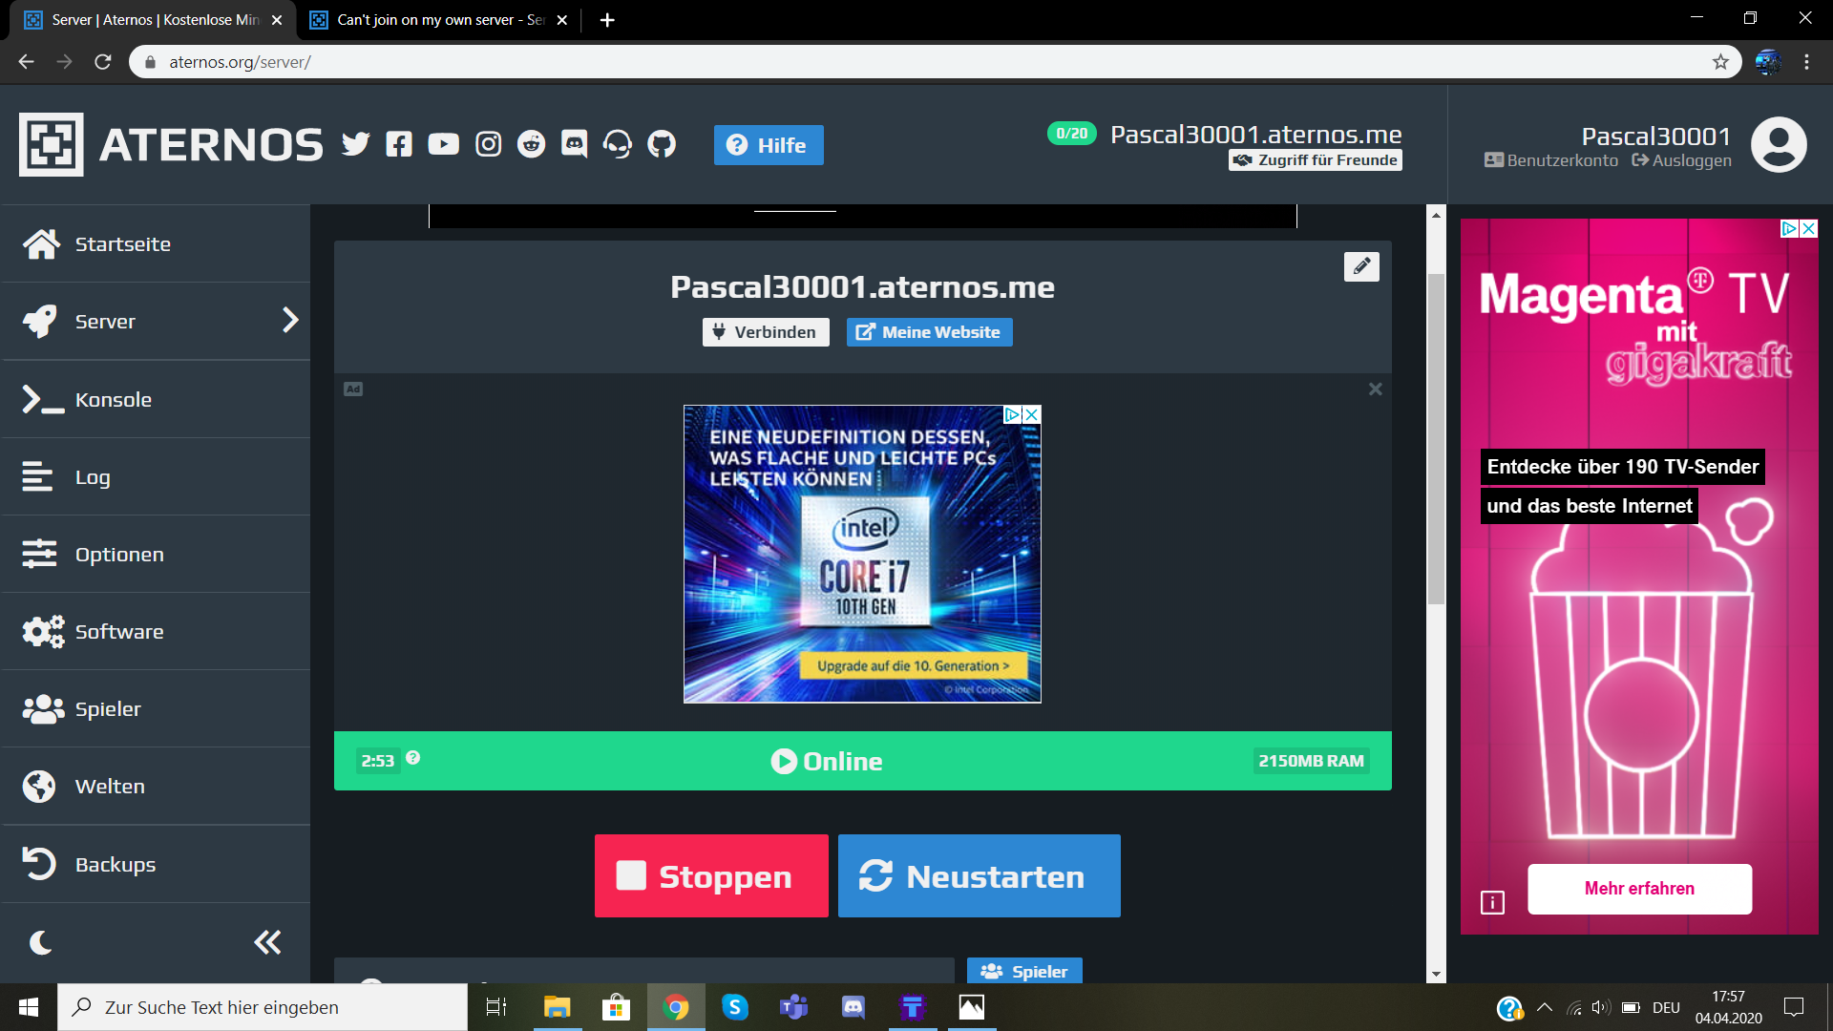1833x1031 pixels.
Task: Switch to 'Can't join on my own server' tab
Action: [438, 20]
